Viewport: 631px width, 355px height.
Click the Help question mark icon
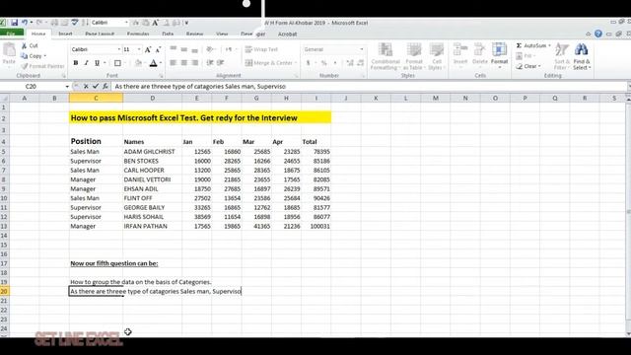tap(598, 34)
